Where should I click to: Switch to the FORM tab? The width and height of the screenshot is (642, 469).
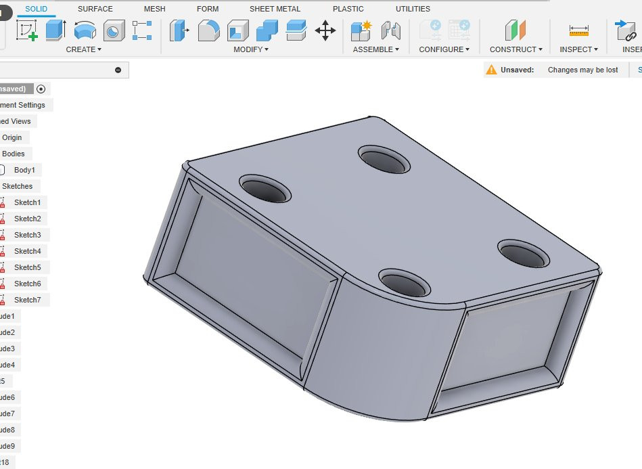(208, 9)
